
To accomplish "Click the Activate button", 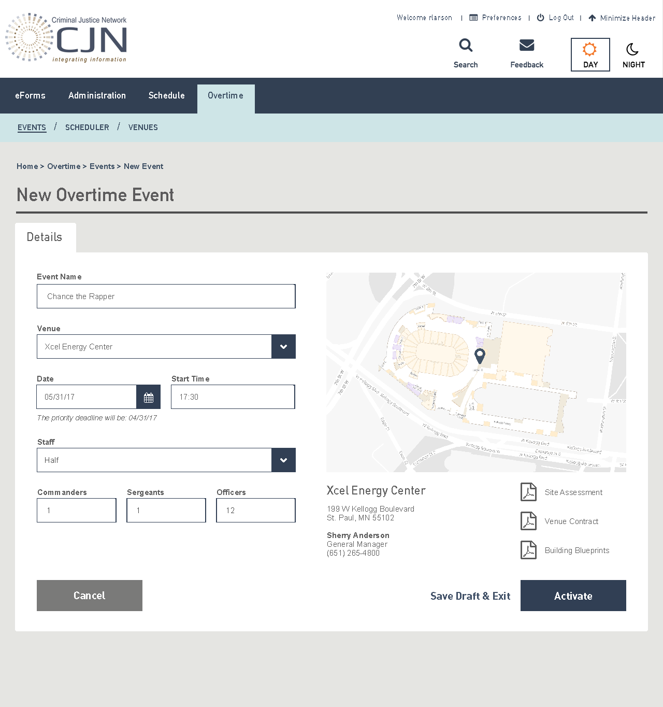I will pyautogui.click(x=573, y=596).
